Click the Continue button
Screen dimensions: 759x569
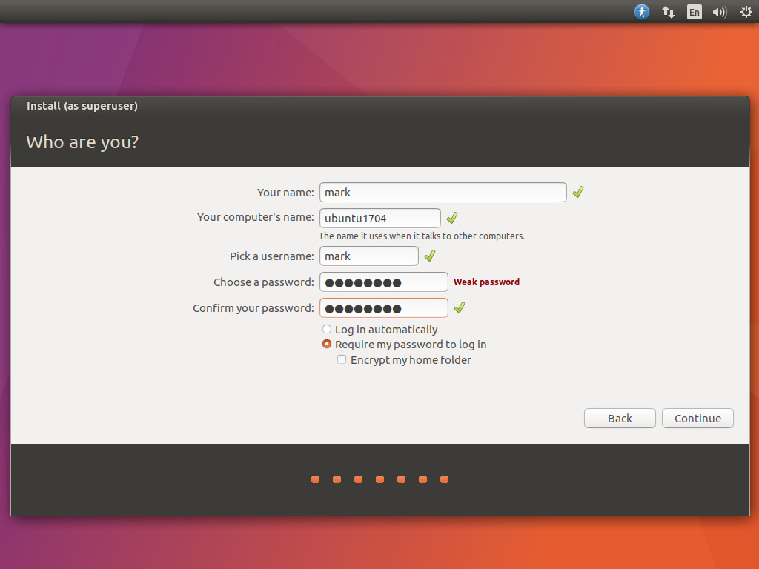[x=697, y=419]
